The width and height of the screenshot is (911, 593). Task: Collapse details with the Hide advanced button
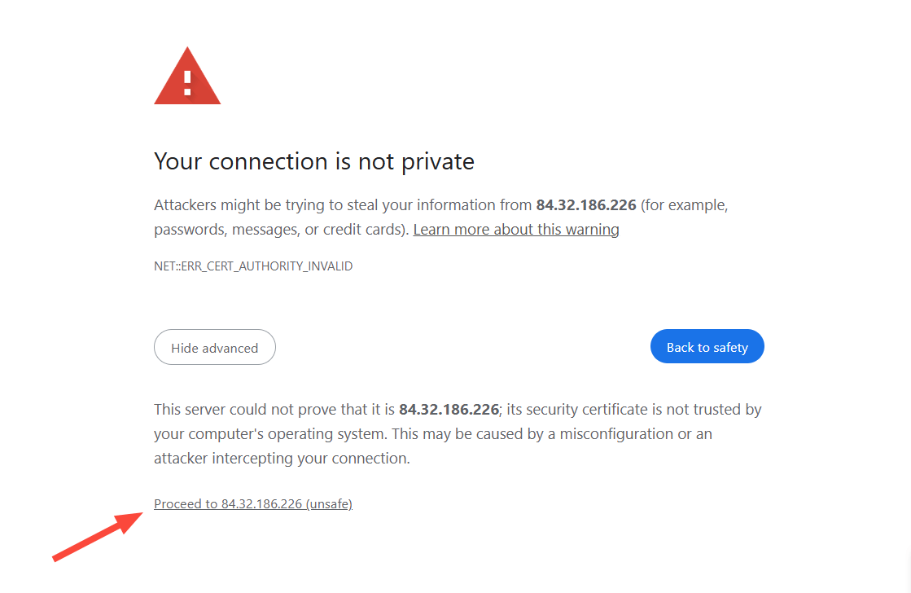click(215, 348)
